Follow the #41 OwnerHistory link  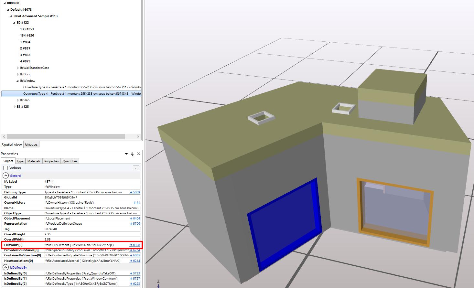[x=136, y=203]
